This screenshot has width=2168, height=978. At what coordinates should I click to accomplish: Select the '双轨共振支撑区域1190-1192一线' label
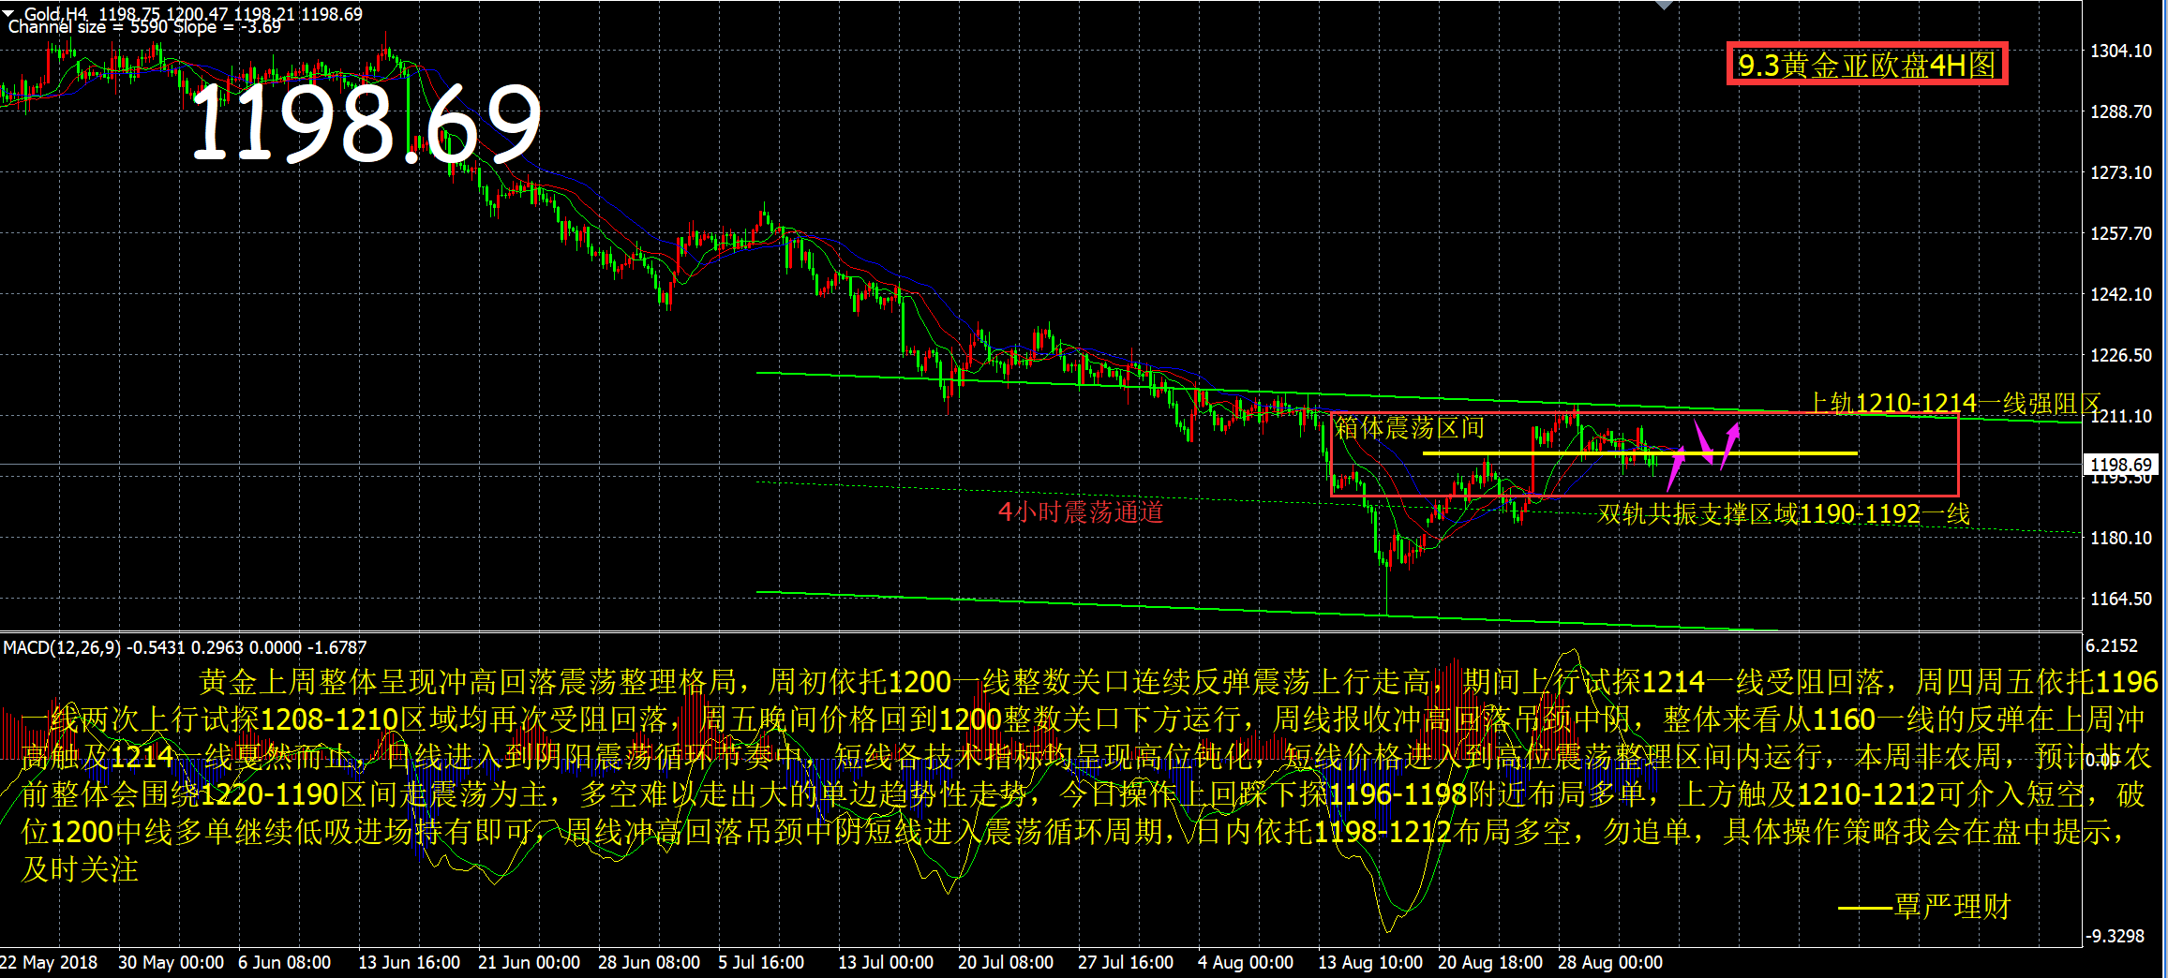1784,513
